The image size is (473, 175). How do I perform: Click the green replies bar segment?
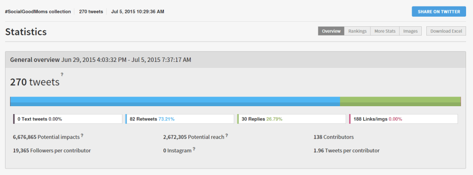[x=400, y=102]
